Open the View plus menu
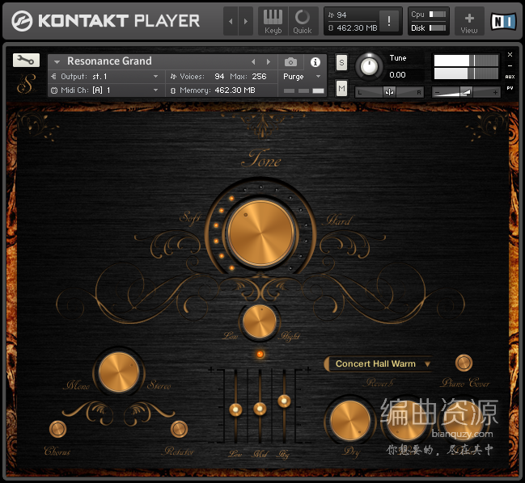This screenshot has height=483, width=525. (x=469, y=21)
